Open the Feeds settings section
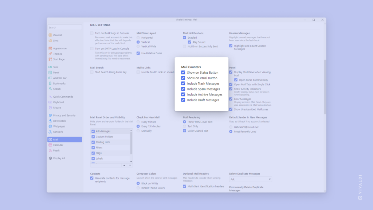This screenshot has height=210, width=373. click(65, 151)
